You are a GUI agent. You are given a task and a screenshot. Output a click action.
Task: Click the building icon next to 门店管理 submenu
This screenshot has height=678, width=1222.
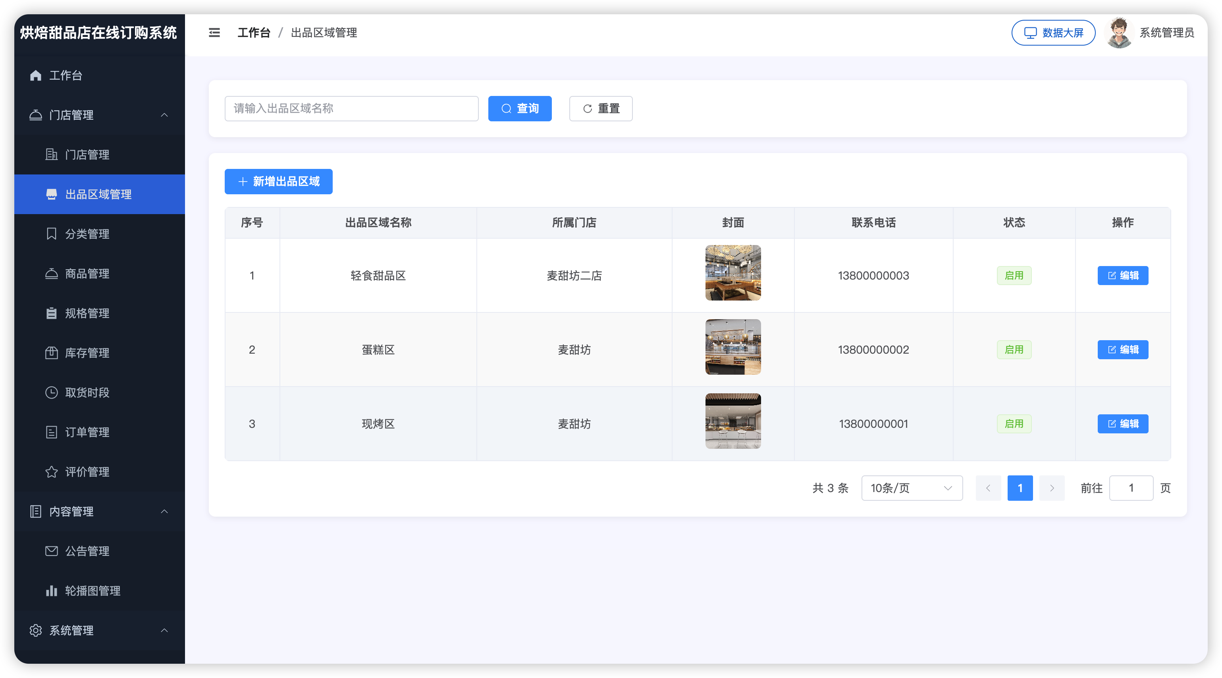51,155
